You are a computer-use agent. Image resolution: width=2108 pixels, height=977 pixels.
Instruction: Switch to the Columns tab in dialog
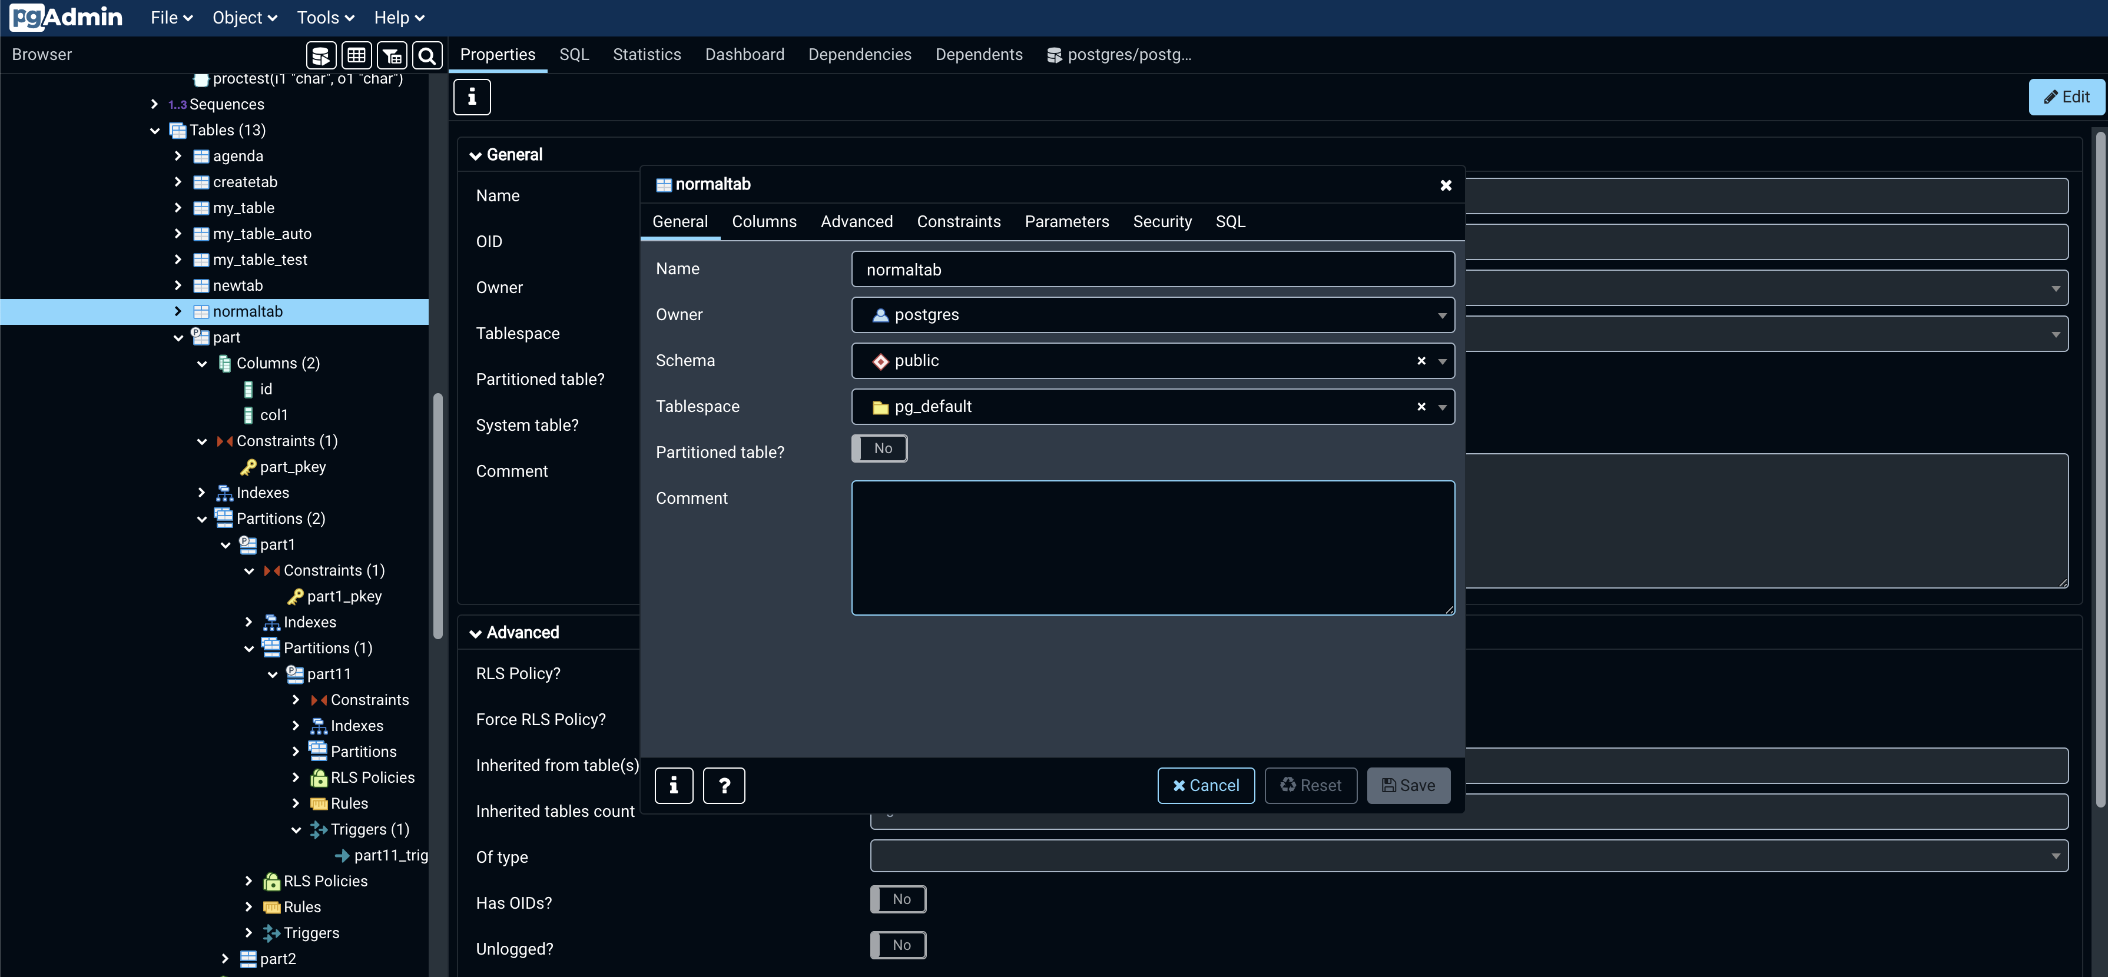tap(764, 222)
